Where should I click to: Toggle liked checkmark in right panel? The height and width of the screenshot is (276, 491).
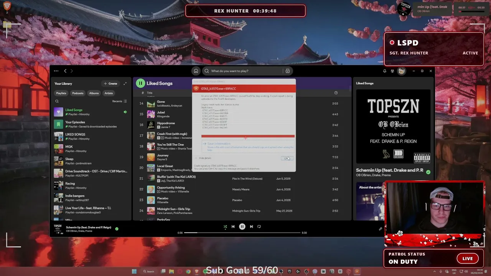(428, 172)
